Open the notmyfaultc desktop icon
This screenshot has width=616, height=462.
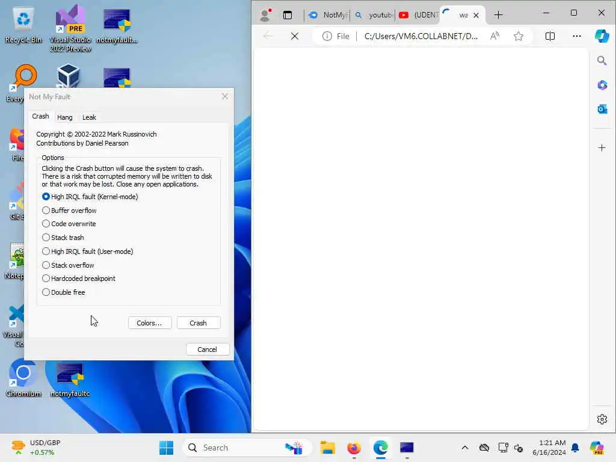coord(70,380)
